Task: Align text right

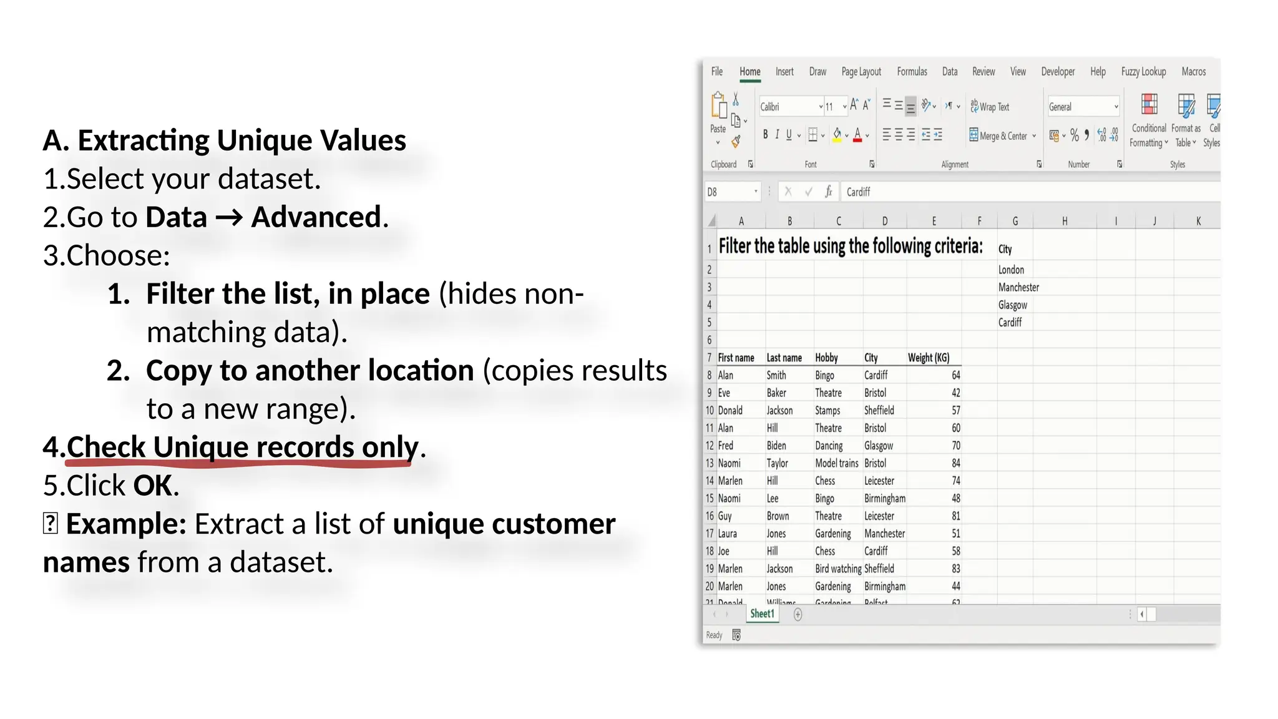Action: (x=911, y=135)
